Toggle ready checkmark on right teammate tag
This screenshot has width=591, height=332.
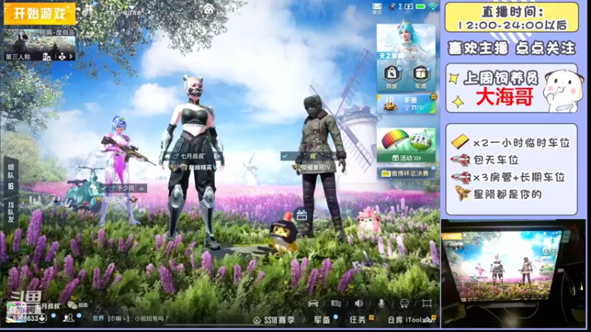pyautogui.click(x=285, y=156)
